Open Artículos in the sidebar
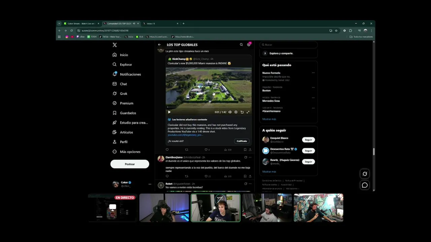The width and height of the screenshot is (431, 242). tap(123, 132)
